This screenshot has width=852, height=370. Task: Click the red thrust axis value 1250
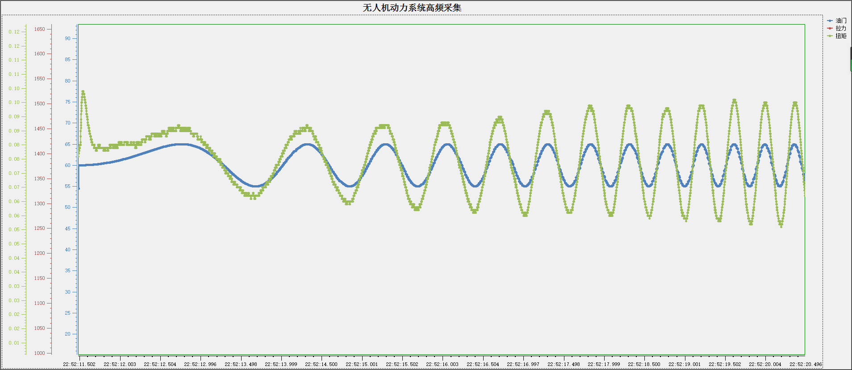40,228
